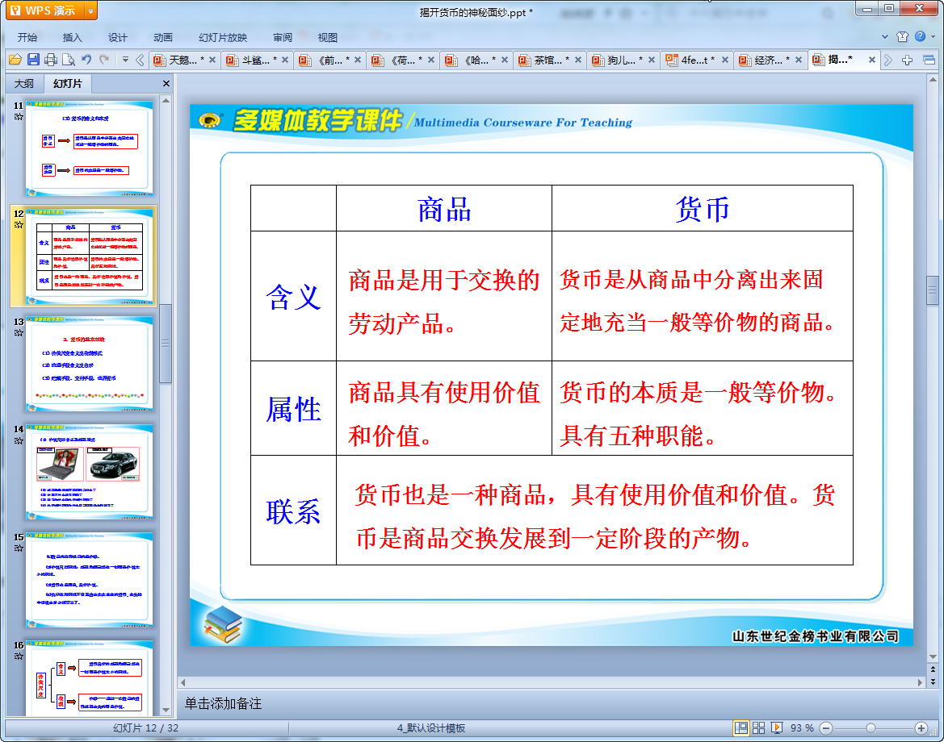Switch to normal view icon
Screen dimensions: 944x742
pos(741,728)
